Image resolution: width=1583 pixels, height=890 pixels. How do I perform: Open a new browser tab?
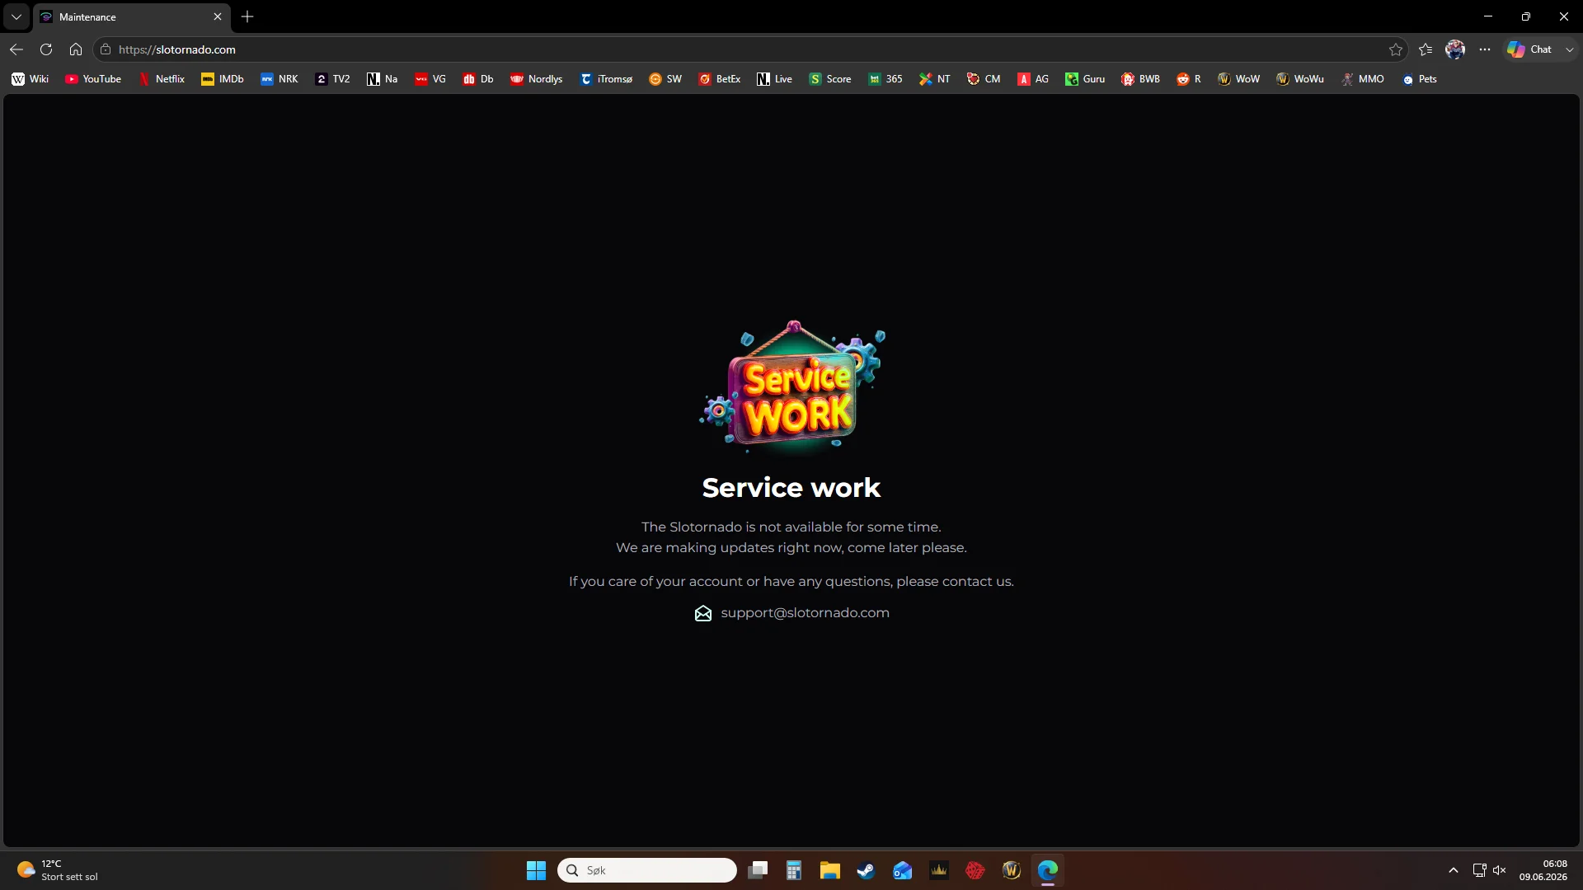(x=247, y=16)
